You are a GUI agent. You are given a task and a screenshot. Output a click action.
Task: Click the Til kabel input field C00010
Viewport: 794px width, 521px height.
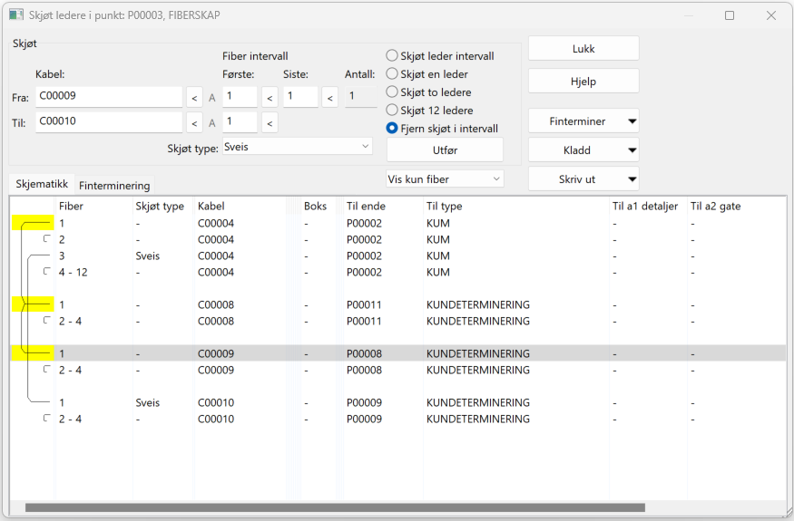(109, 122)
